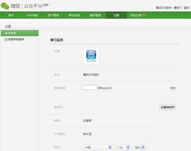Click the 未认证 verification status text
This screenshot has width=191, height=151.
pyautogui.click(x=87, y=134)
